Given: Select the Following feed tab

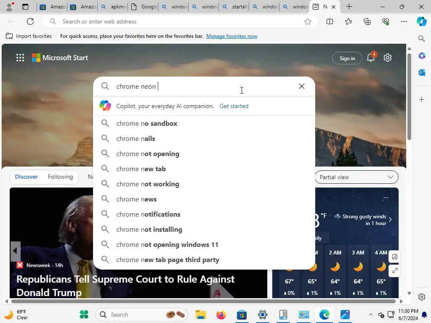Looking at the screenshot, I should click(x=60, y=177).
